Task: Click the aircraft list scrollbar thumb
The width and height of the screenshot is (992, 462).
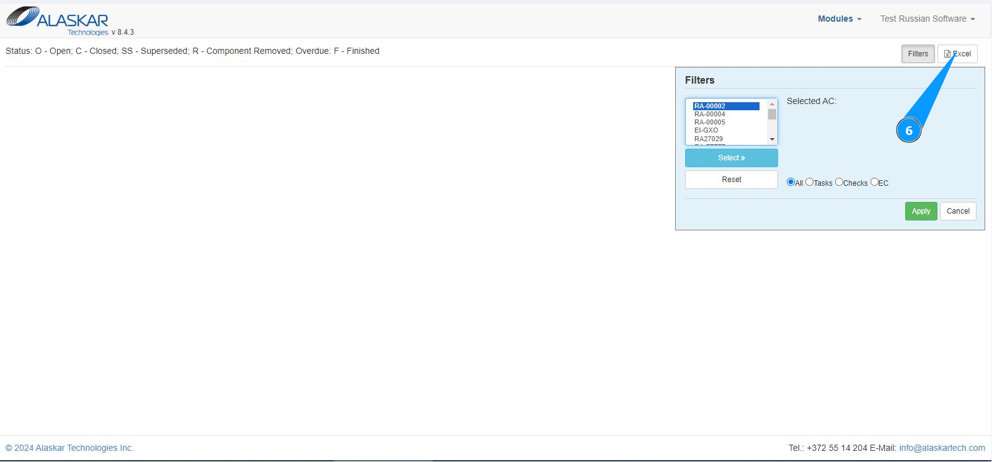Action: pos(772,115)
